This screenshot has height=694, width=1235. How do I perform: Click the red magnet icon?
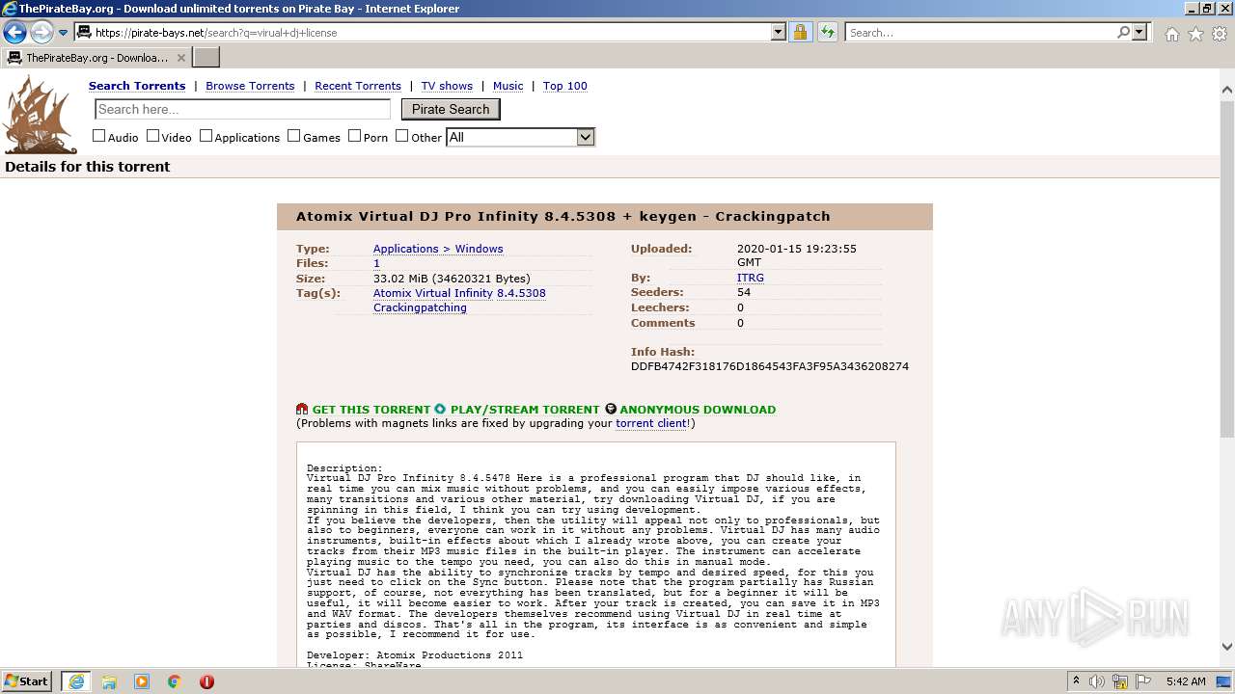[302, 409]
